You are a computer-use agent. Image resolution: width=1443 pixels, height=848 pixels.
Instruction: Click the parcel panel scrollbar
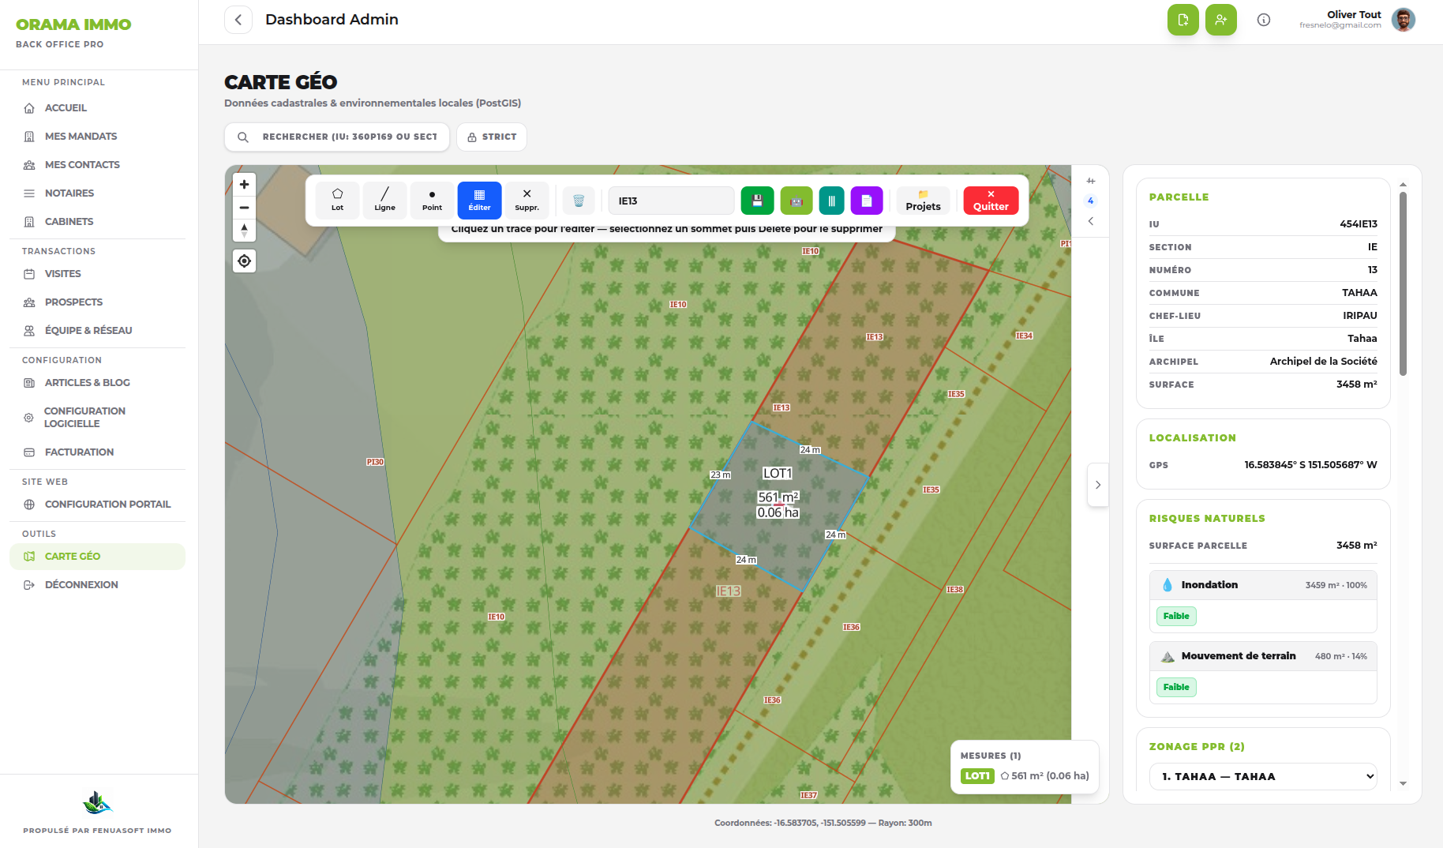click(x=1403, y=284)
